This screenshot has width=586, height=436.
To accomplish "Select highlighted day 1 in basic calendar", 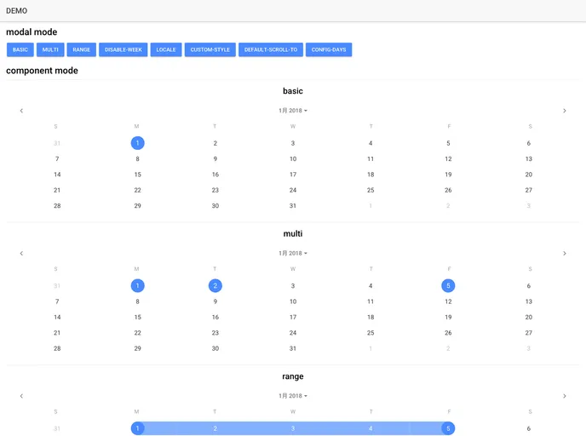I will (x=137, y=143).
